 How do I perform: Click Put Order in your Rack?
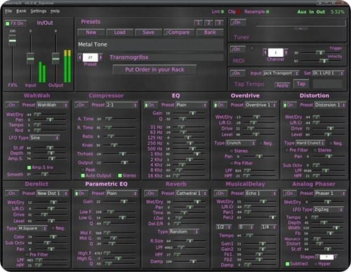tap(154, 69)
